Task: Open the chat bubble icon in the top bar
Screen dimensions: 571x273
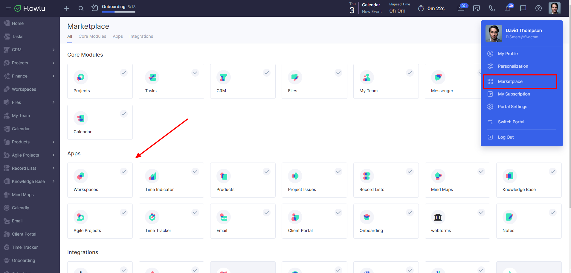Action: 523,8
